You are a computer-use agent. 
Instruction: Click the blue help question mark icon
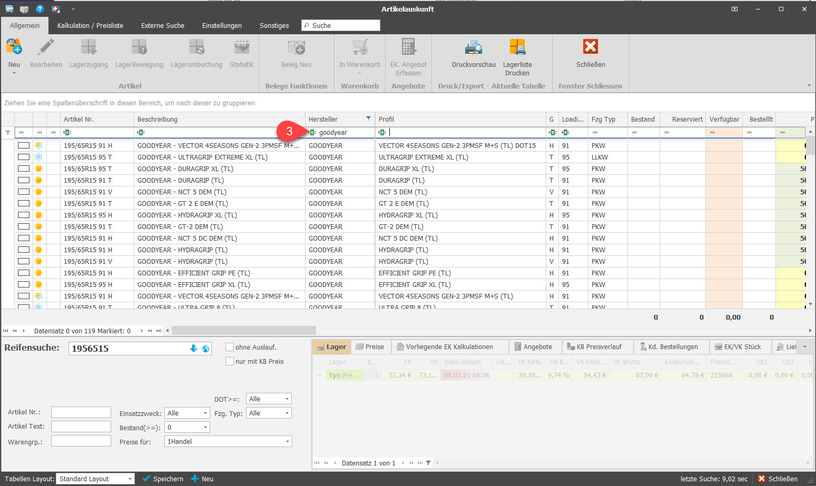pos(40,9)
